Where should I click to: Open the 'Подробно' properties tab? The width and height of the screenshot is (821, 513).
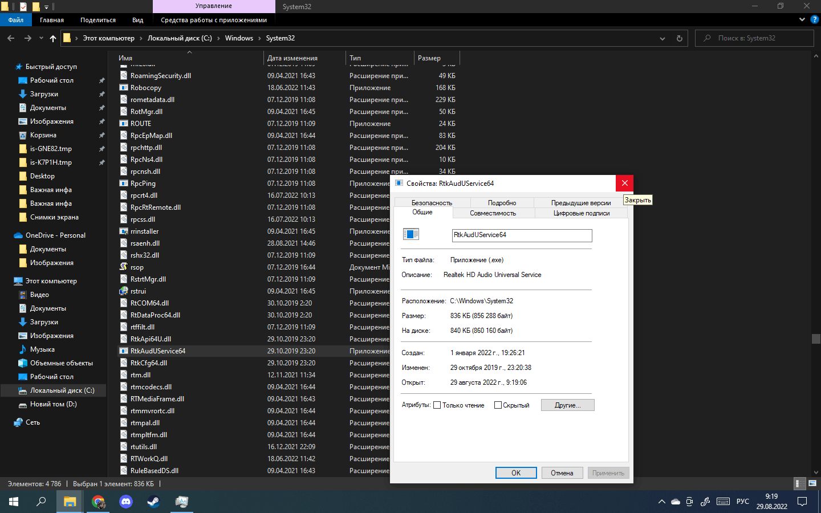[x=502, y=203]
